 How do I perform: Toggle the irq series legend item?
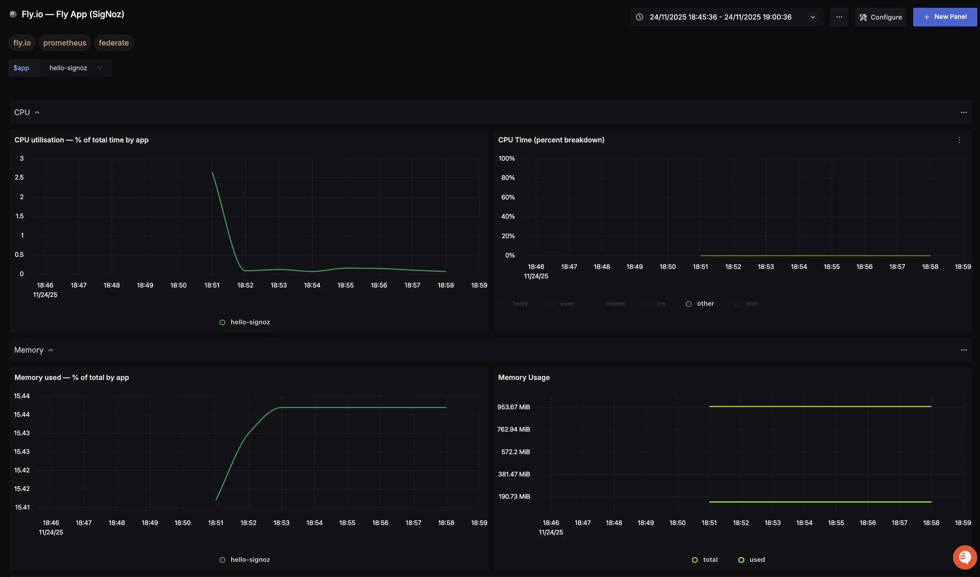click(656, 304)
